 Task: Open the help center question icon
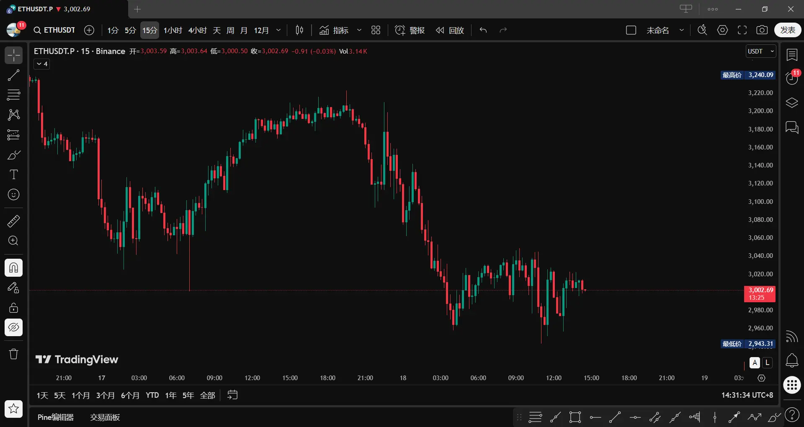click(792, 415)
